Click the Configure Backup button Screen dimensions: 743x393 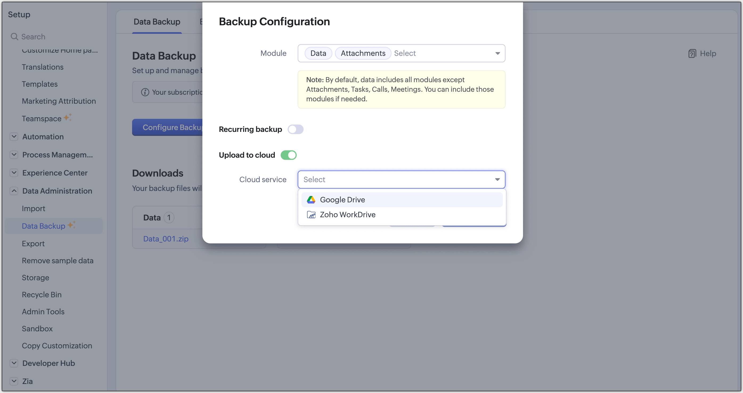(168, 127)
